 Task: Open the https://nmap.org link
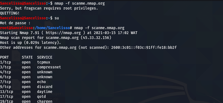click(63, 33)
